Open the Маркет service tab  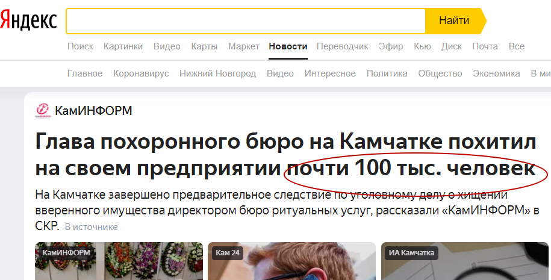pyautogui.click(x=243, y=46)
